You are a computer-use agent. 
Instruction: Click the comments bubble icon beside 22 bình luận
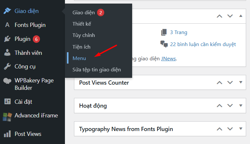tap(164, 44)
